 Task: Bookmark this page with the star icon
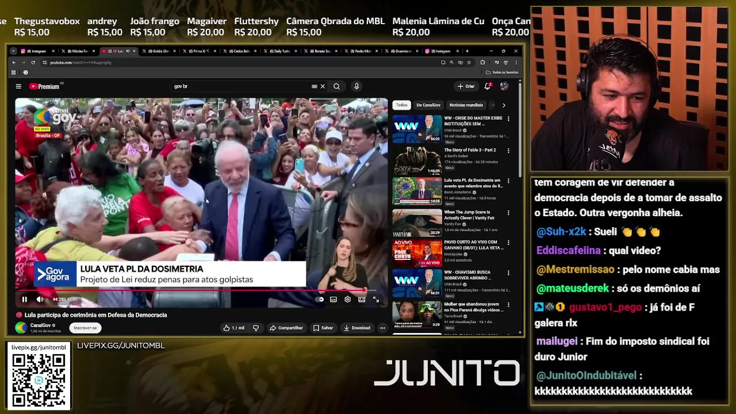click(469, 62)
